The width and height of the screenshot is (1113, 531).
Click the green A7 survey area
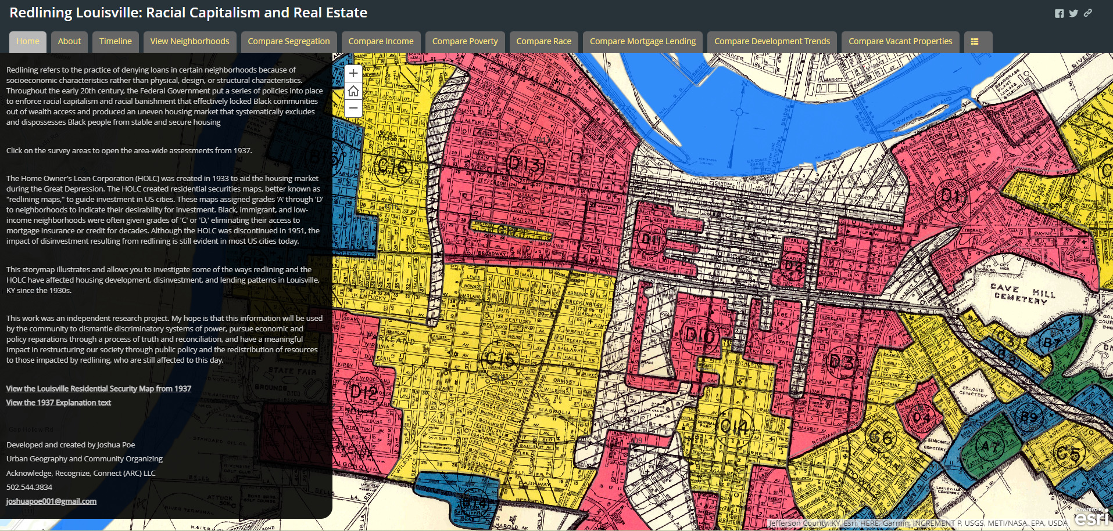coord(990,447)
